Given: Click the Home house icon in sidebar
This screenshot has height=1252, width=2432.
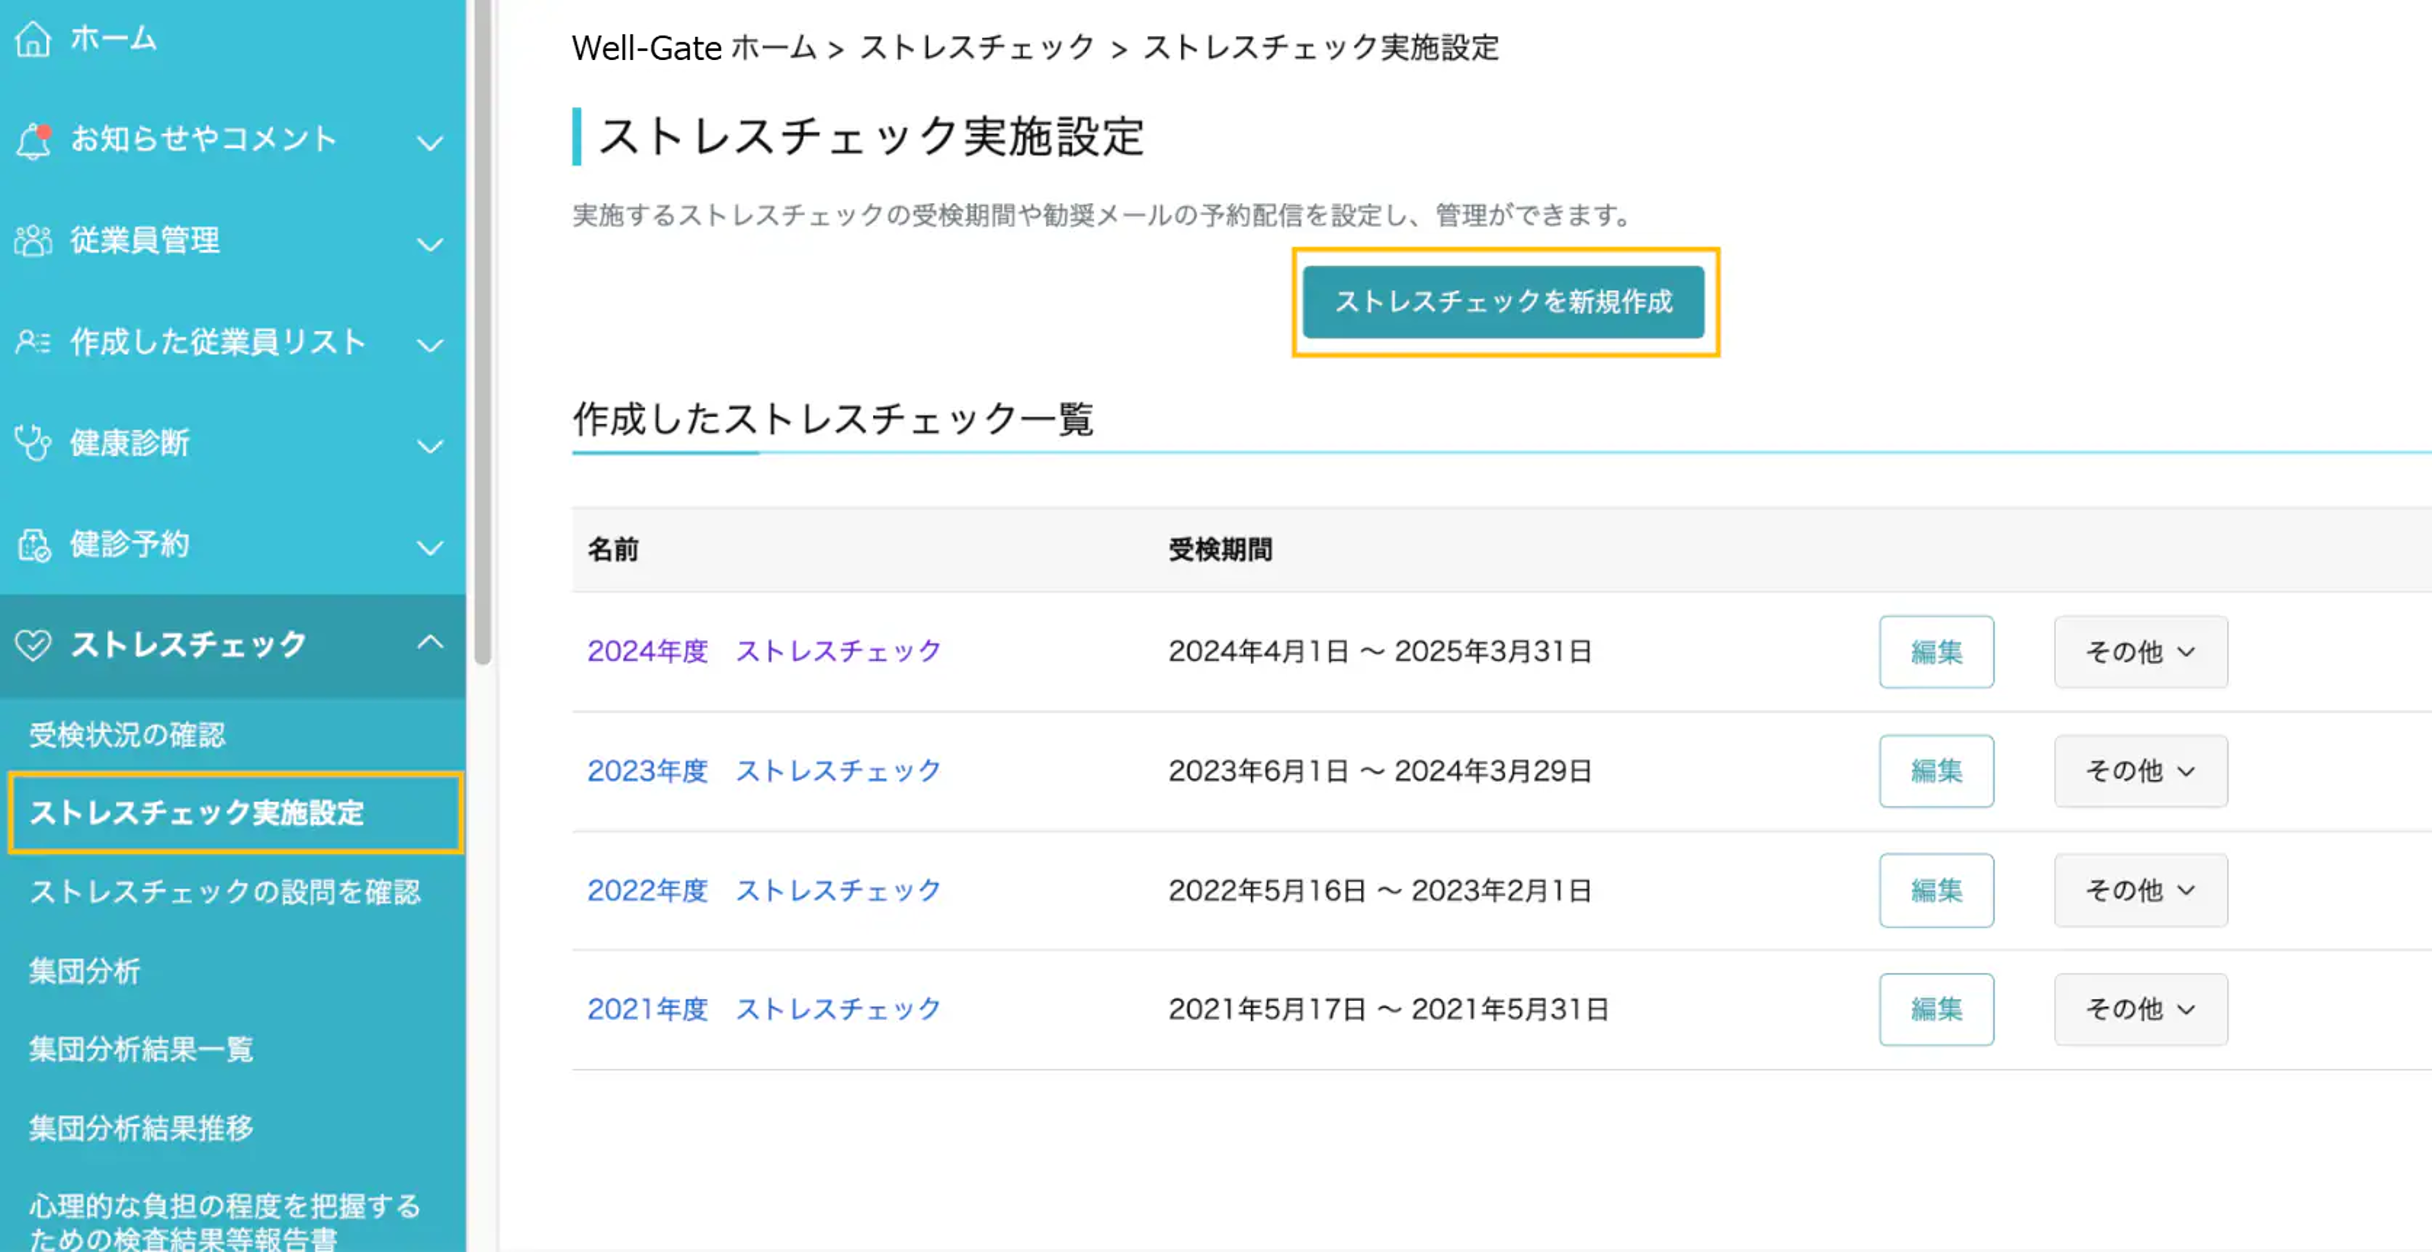Looking at the screenshot, I should [x=33, y=39].
